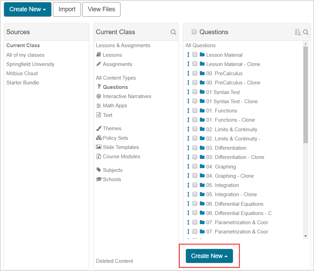The width and height of the screenshot is (314, 271).
Task: Click the search icon in Questions panel
Action: (305, 32)
